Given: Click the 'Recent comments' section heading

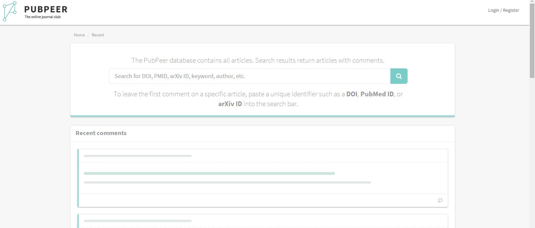Looking at the screenshot, I should (x=101, y=133).
